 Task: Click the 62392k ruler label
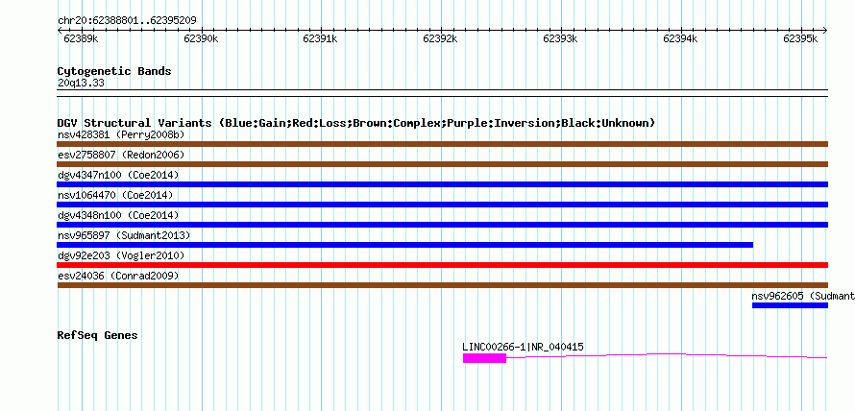click(441, 38)
